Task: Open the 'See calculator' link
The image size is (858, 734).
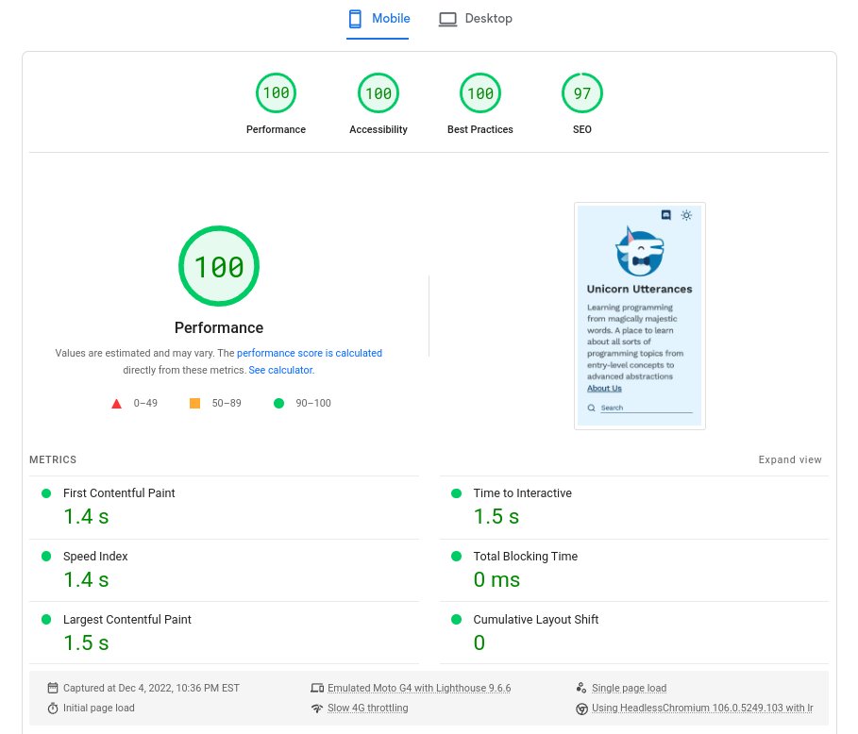Action: coord(280,370)
